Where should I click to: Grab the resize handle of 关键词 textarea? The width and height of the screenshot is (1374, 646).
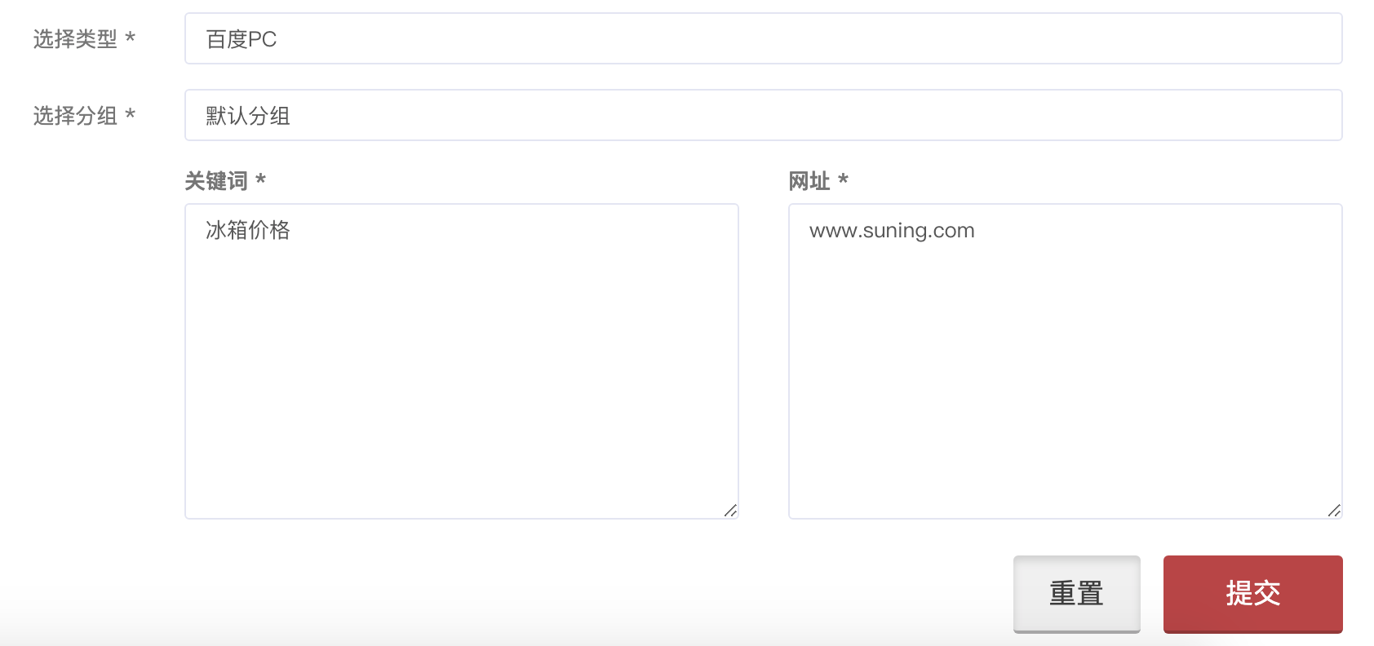(730, 511)
